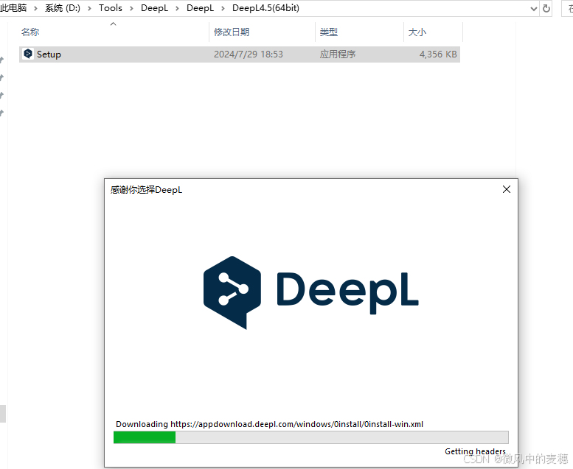Click the green download progress bar
This screenshot has height=469, width=573.
[311, 437]
